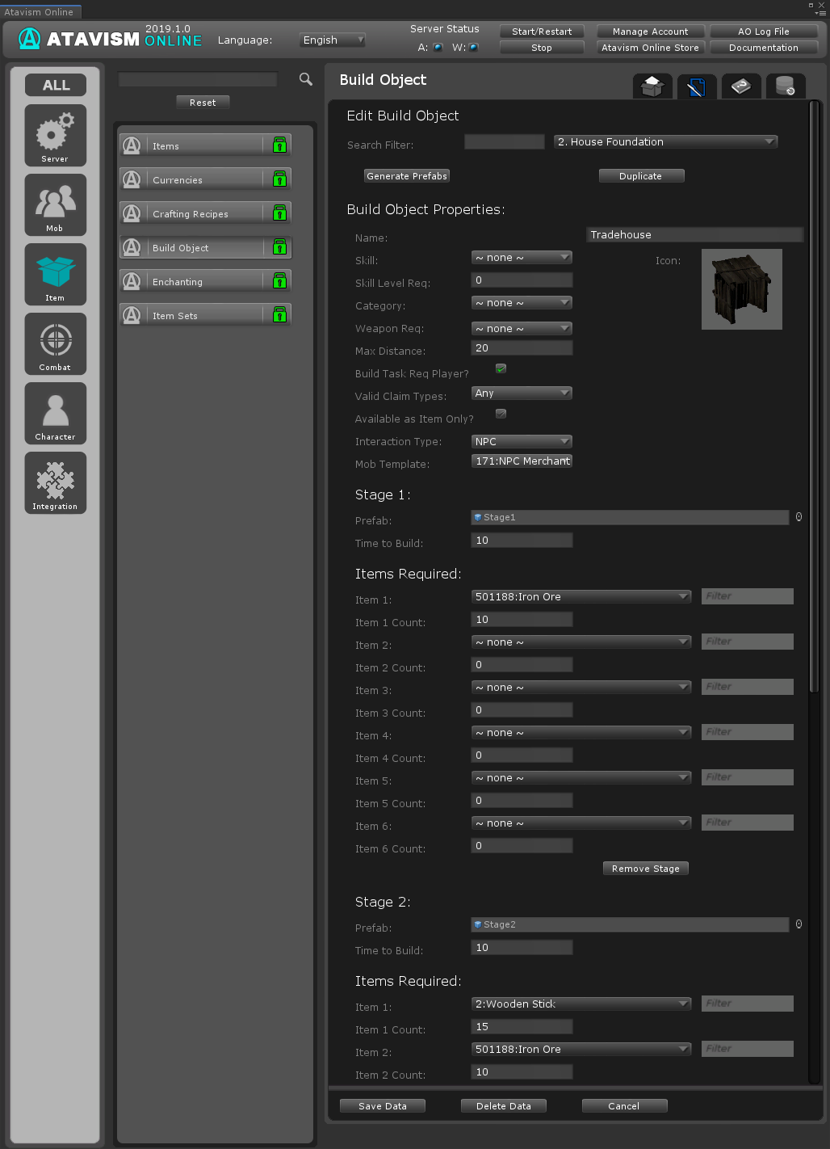
Task: Go to the Character category
Action: coord(55,413)
